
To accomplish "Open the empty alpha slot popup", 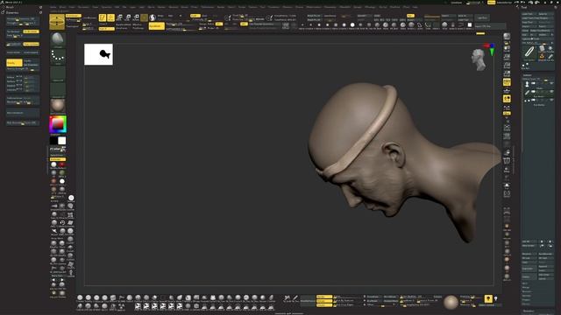I will click(x=57, y=73).
